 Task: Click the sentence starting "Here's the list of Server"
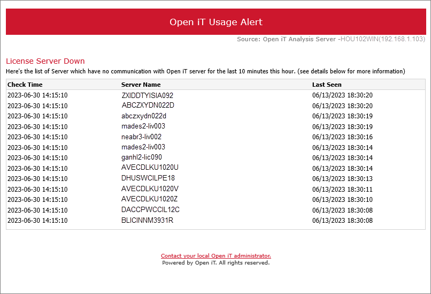205,71
